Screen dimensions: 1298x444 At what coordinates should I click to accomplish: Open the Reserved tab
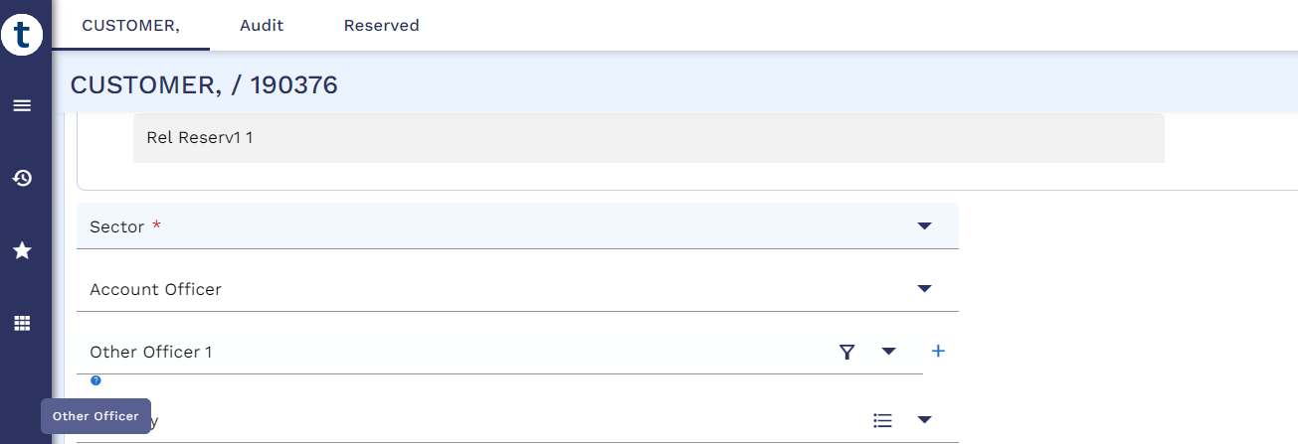pos(381,26)
